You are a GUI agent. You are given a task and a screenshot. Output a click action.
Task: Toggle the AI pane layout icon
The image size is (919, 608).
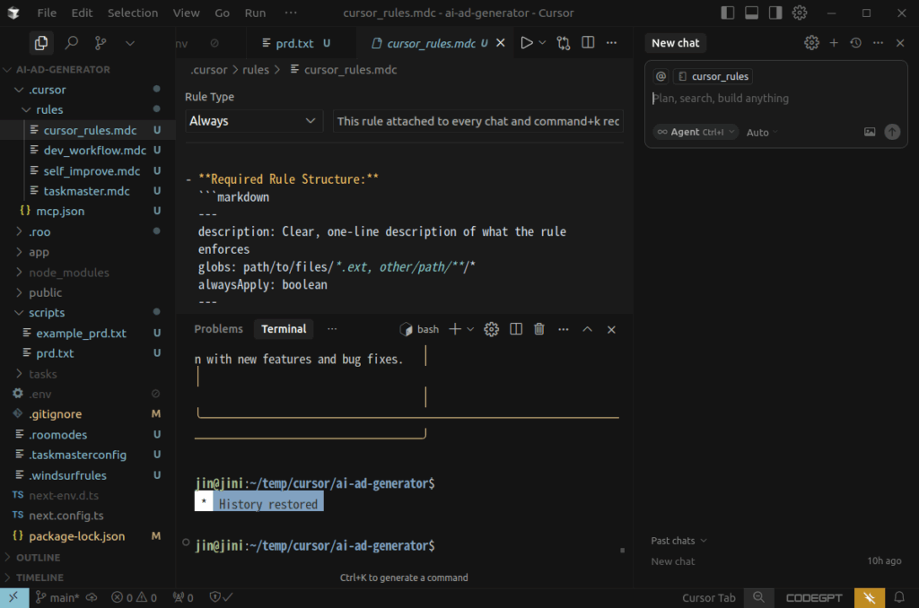coord(775,13)
